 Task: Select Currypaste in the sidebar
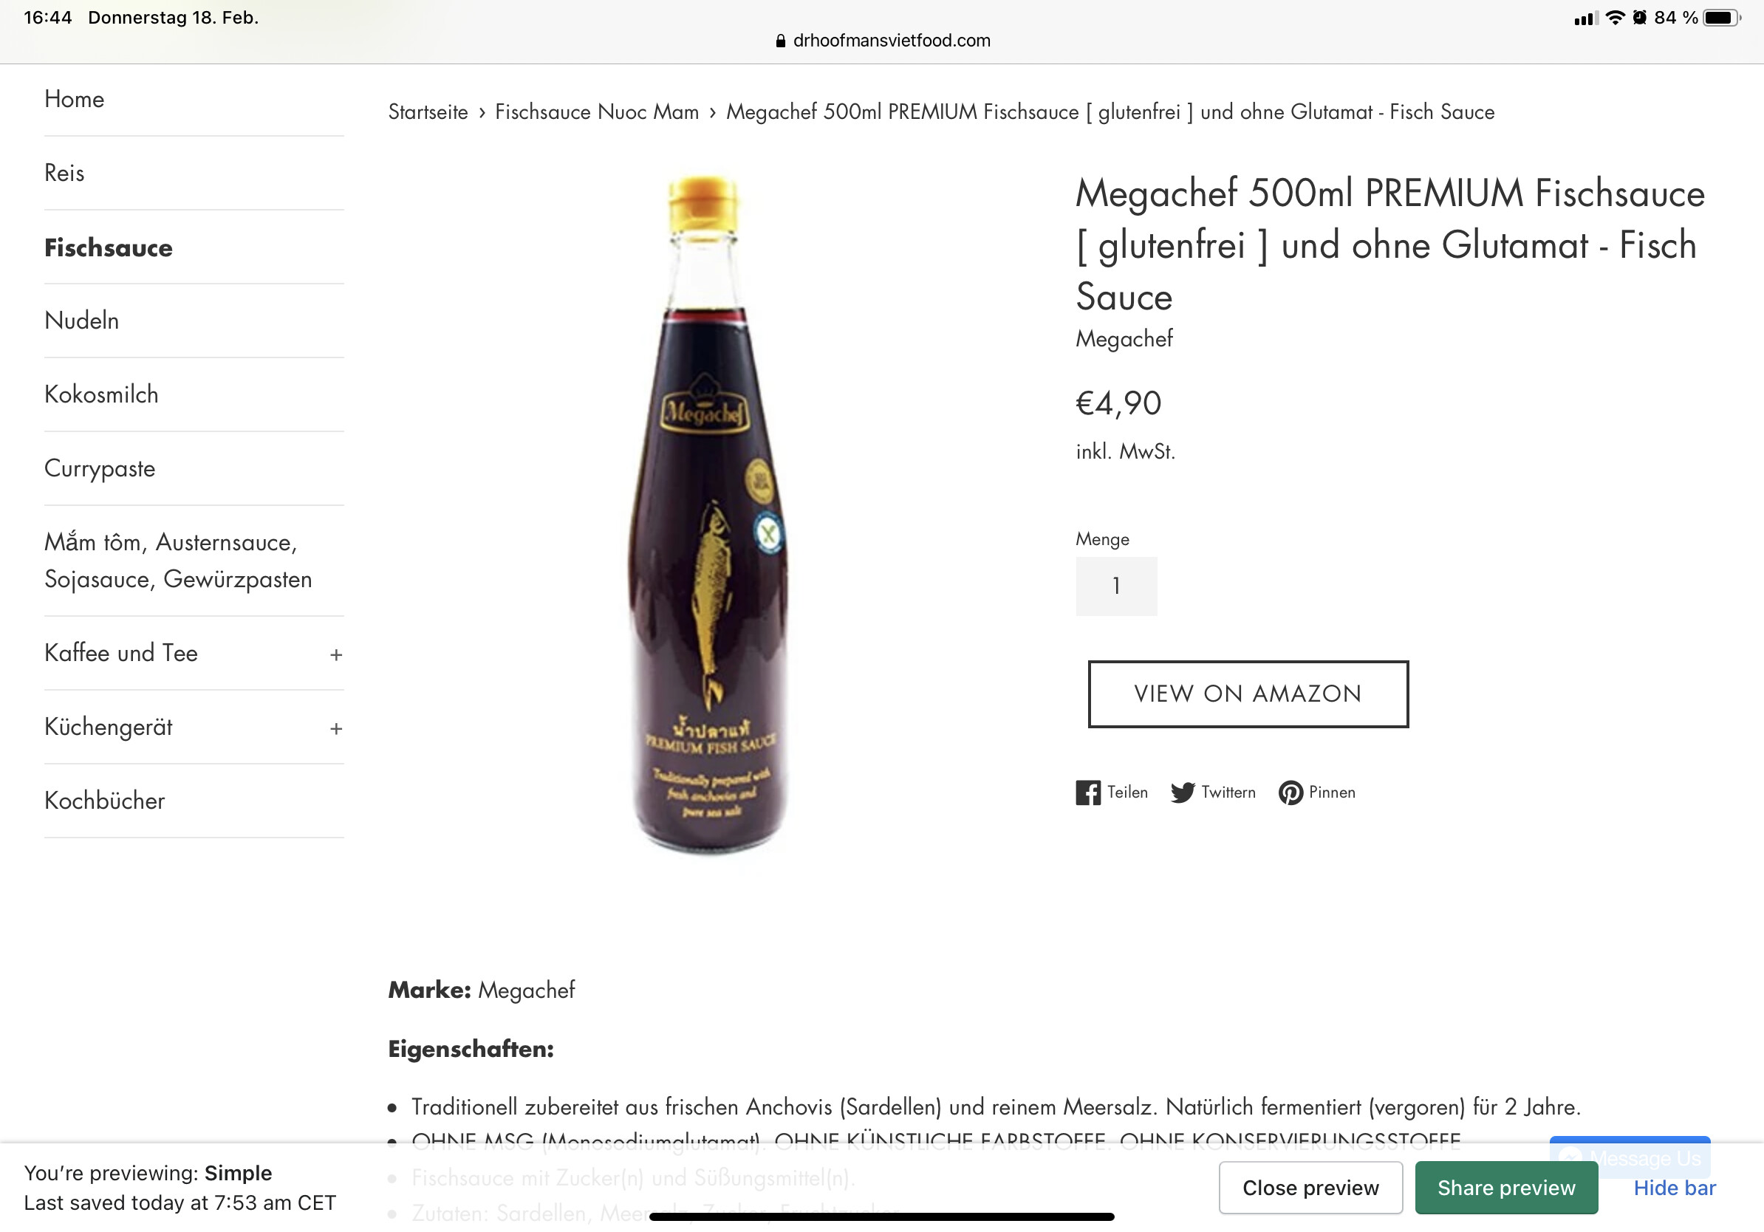pos(100,468)
